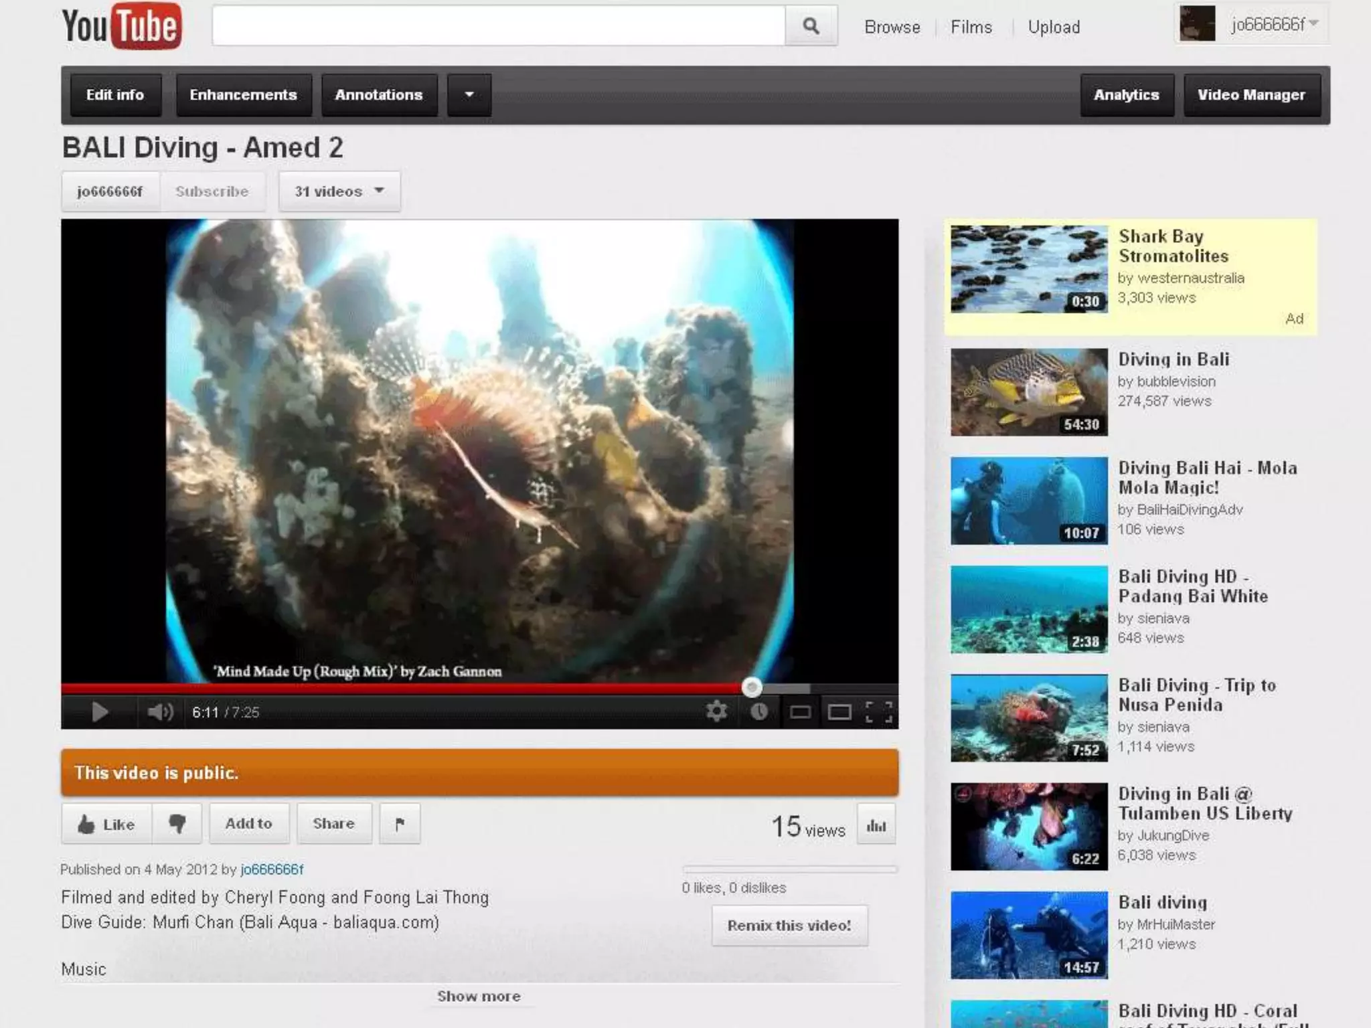Image resolution: width=1371 pixels, height=1028 pixels.
Task: Click the thumbs down dislike button
Action: [x=177, y=823]
